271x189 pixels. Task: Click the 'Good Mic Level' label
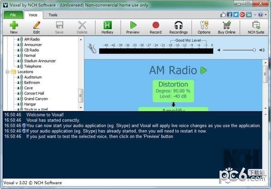188,40
